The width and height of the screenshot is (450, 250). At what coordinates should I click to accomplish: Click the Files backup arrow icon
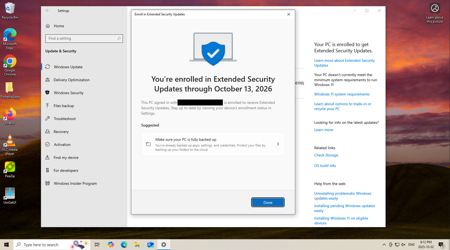[47, 105]
